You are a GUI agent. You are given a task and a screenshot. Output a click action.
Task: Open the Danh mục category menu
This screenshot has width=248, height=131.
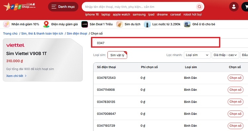[x=63, y=7]
